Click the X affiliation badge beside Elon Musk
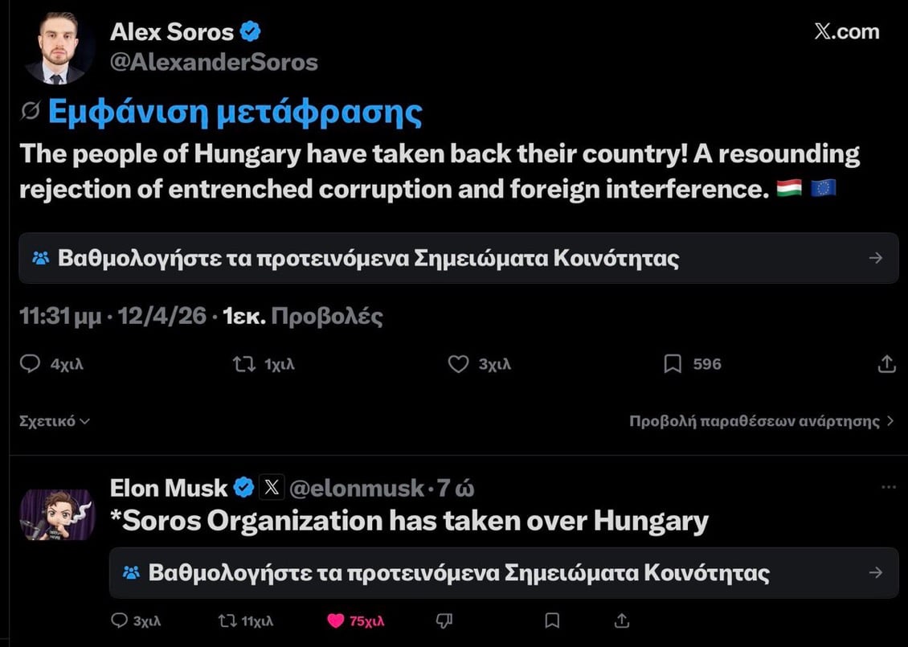908x647 pixels. pos(272,487)
